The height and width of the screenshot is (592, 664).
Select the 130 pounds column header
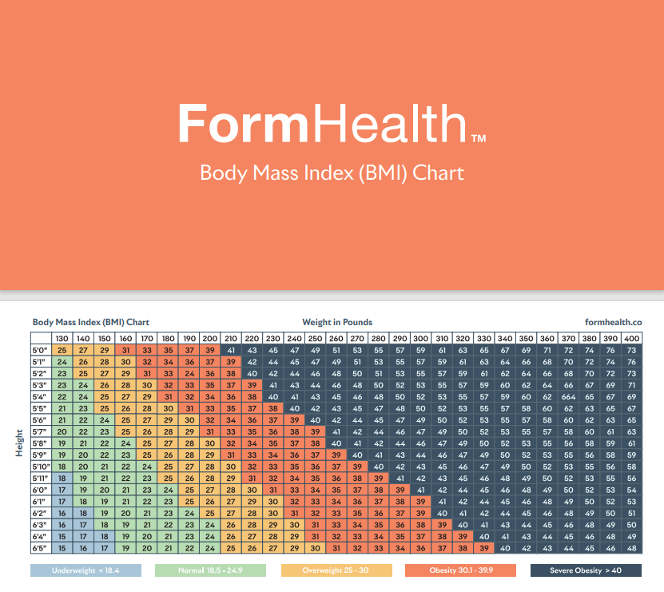point(62,339)
